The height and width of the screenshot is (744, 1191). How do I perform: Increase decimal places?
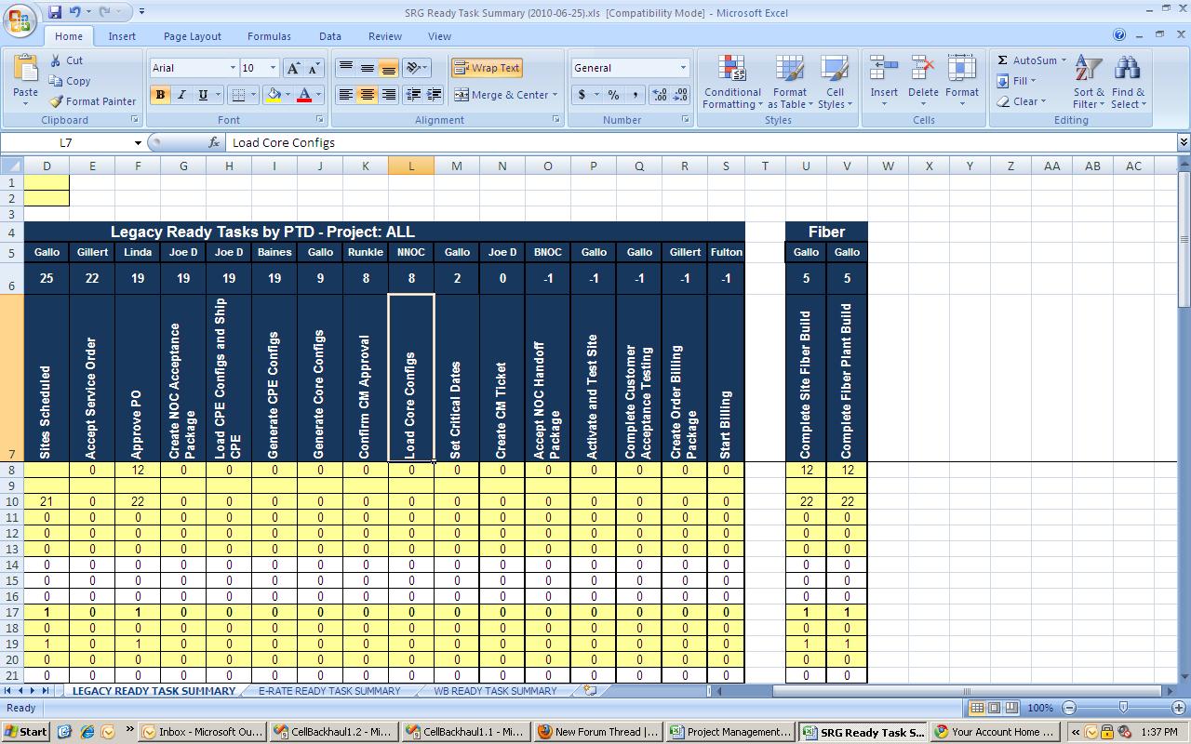tap(660, 95)
